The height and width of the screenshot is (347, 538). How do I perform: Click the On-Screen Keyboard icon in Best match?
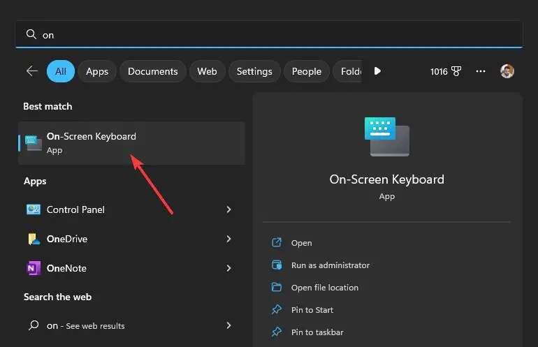[x=34, y=143]
